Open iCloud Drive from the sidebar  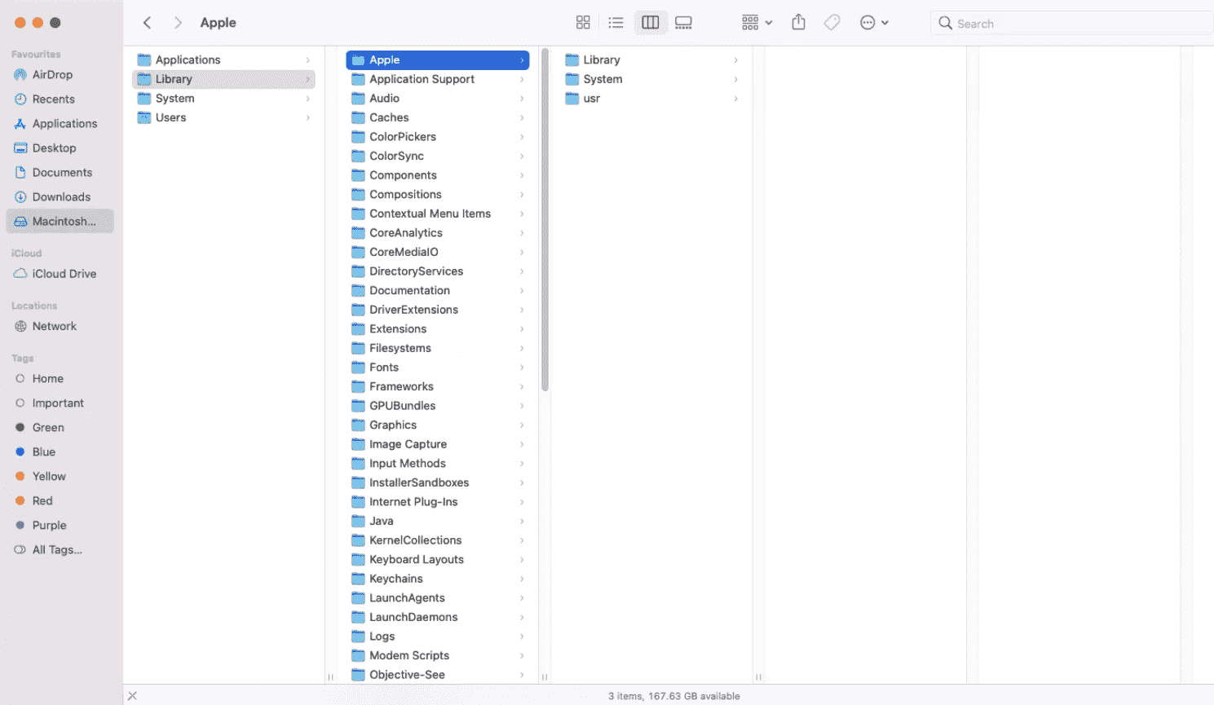(64, 274)
